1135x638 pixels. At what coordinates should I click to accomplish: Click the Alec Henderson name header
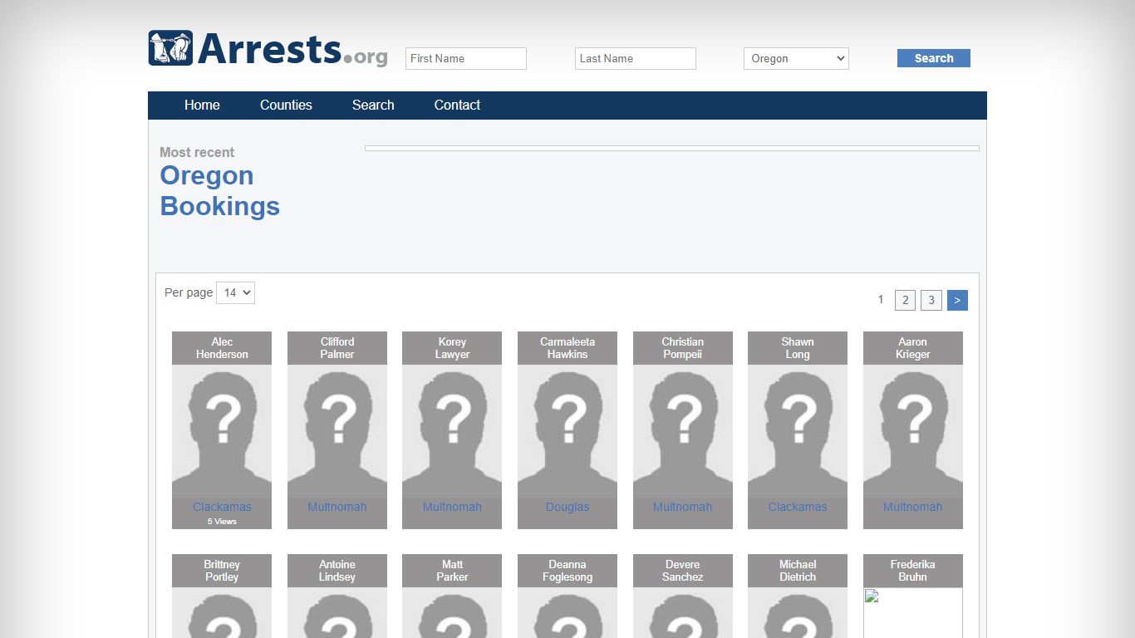(222, 348)
